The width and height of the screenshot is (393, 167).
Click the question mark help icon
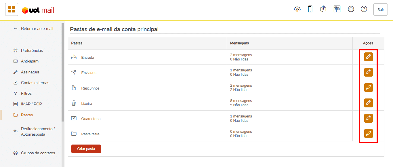click(364, 9)
